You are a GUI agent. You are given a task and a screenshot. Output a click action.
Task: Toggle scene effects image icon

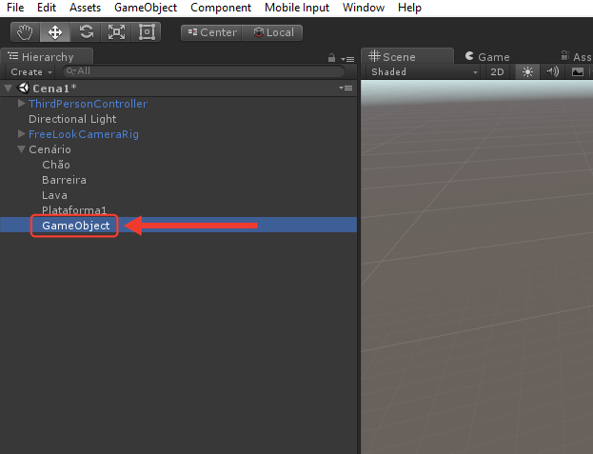(578, 71)
